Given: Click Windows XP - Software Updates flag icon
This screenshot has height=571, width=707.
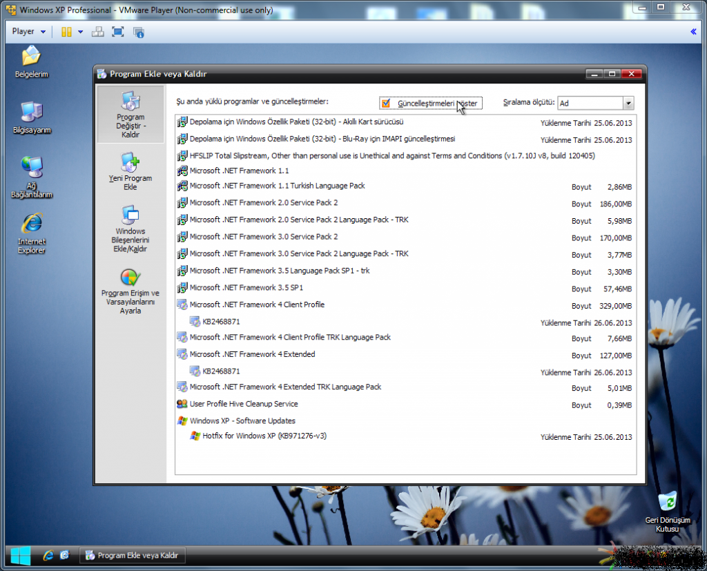Looking at the screenshot, I should point(182,420).
